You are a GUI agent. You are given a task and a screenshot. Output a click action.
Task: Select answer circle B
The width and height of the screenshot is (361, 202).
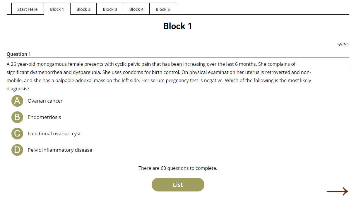click(x=17, y=117)
